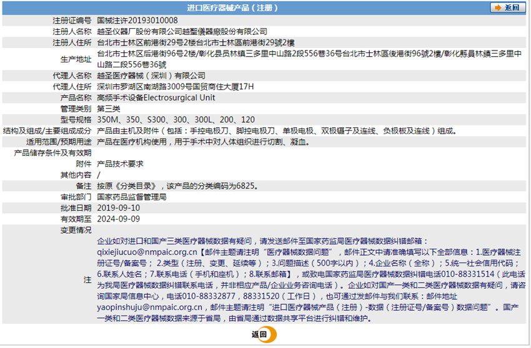
Task: Select registration number 国械注许20193010008
Action: (137, 21)
